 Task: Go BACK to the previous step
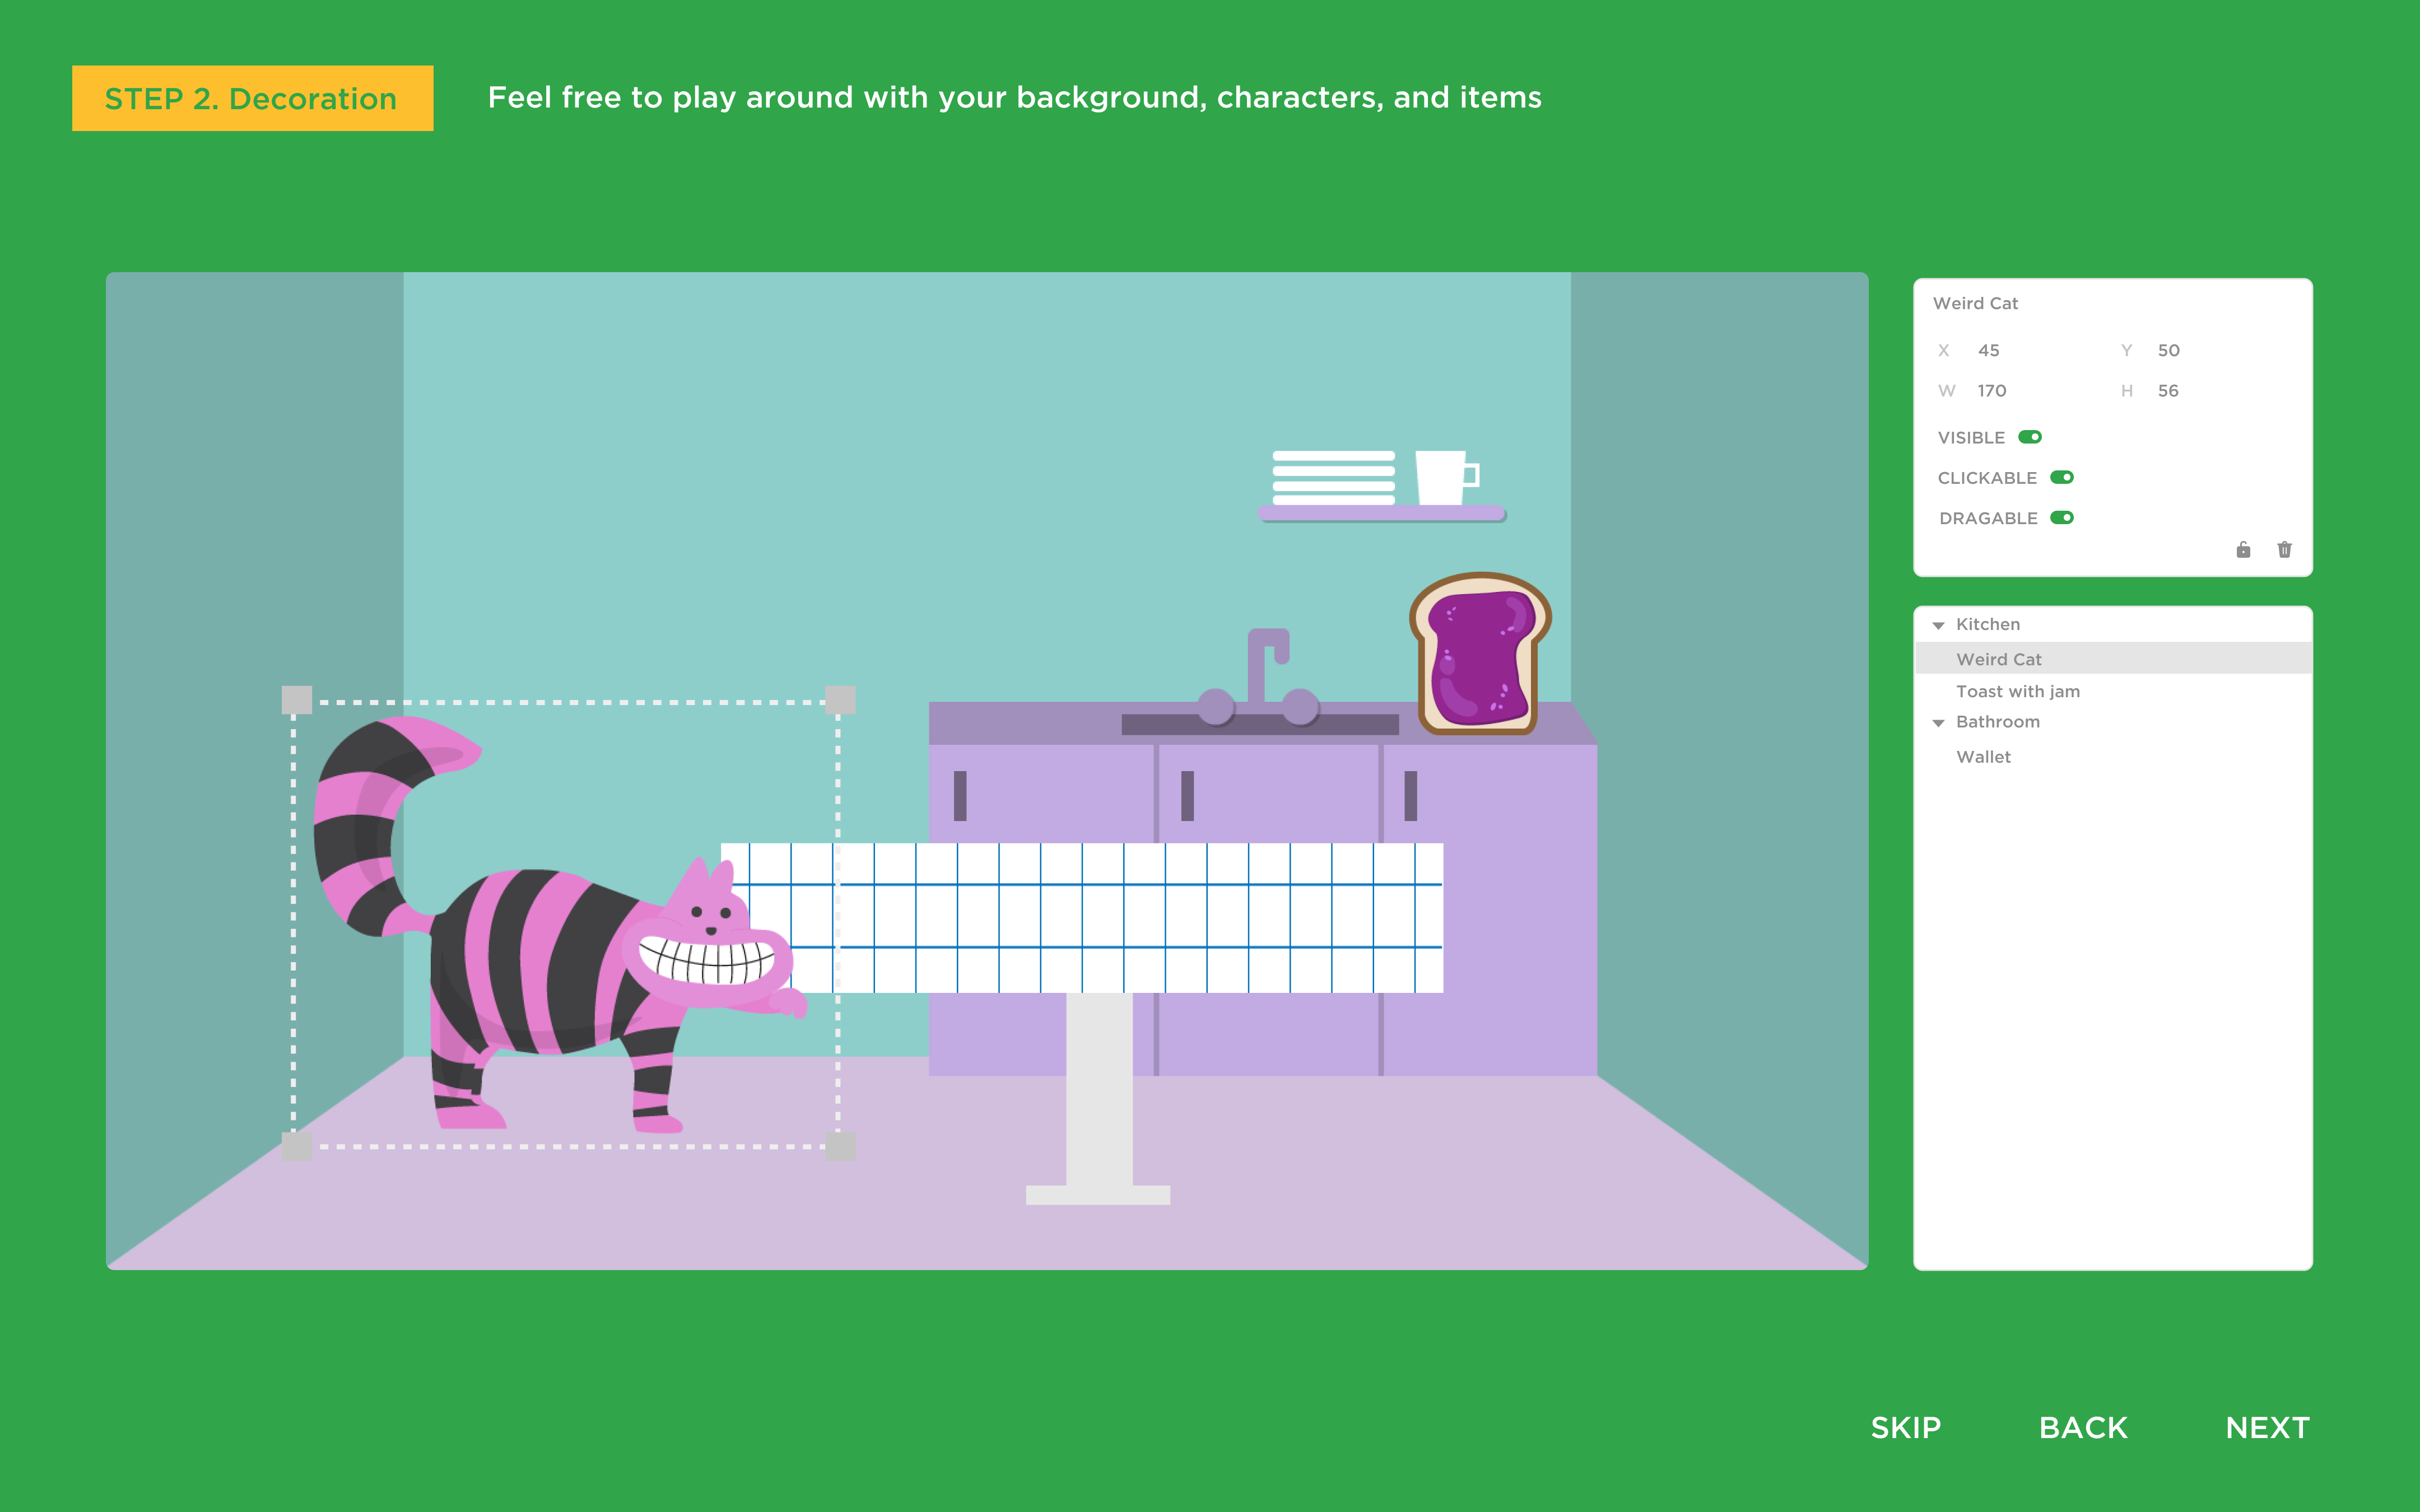2083,1427
